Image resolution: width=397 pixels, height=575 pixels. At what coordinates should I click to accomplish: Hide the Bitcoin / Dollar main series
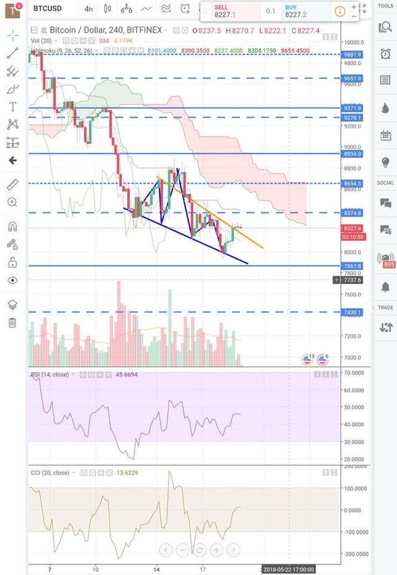tap(176, 31)
